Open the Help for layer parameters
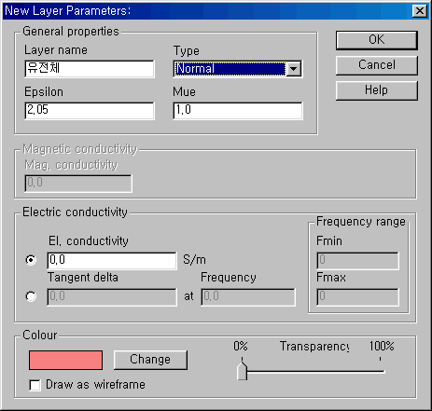The width and height of the screenshot is (432, 411). click(x=376, y=90)
